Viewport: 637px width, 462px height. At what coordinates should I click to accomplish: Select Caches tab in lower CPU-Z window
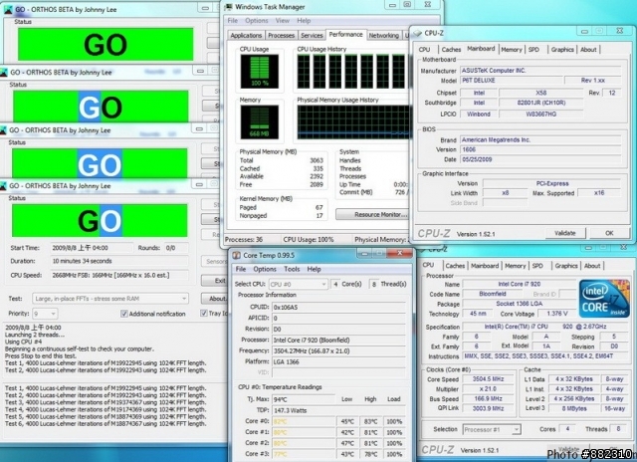[455, 266]
